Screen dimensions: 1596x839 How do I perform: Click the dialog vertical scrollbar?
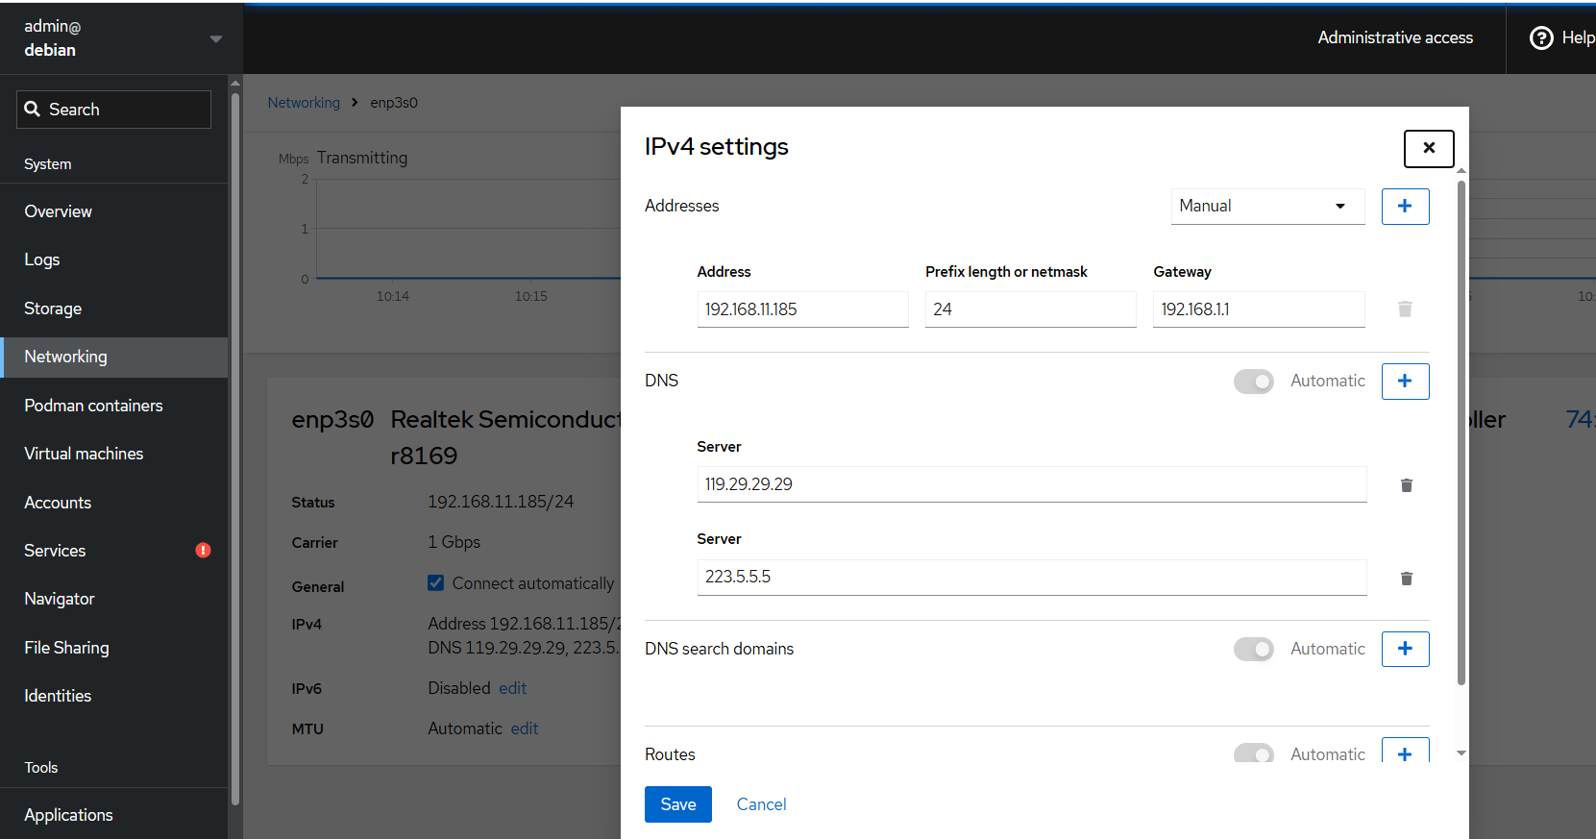coord(1461,432)
